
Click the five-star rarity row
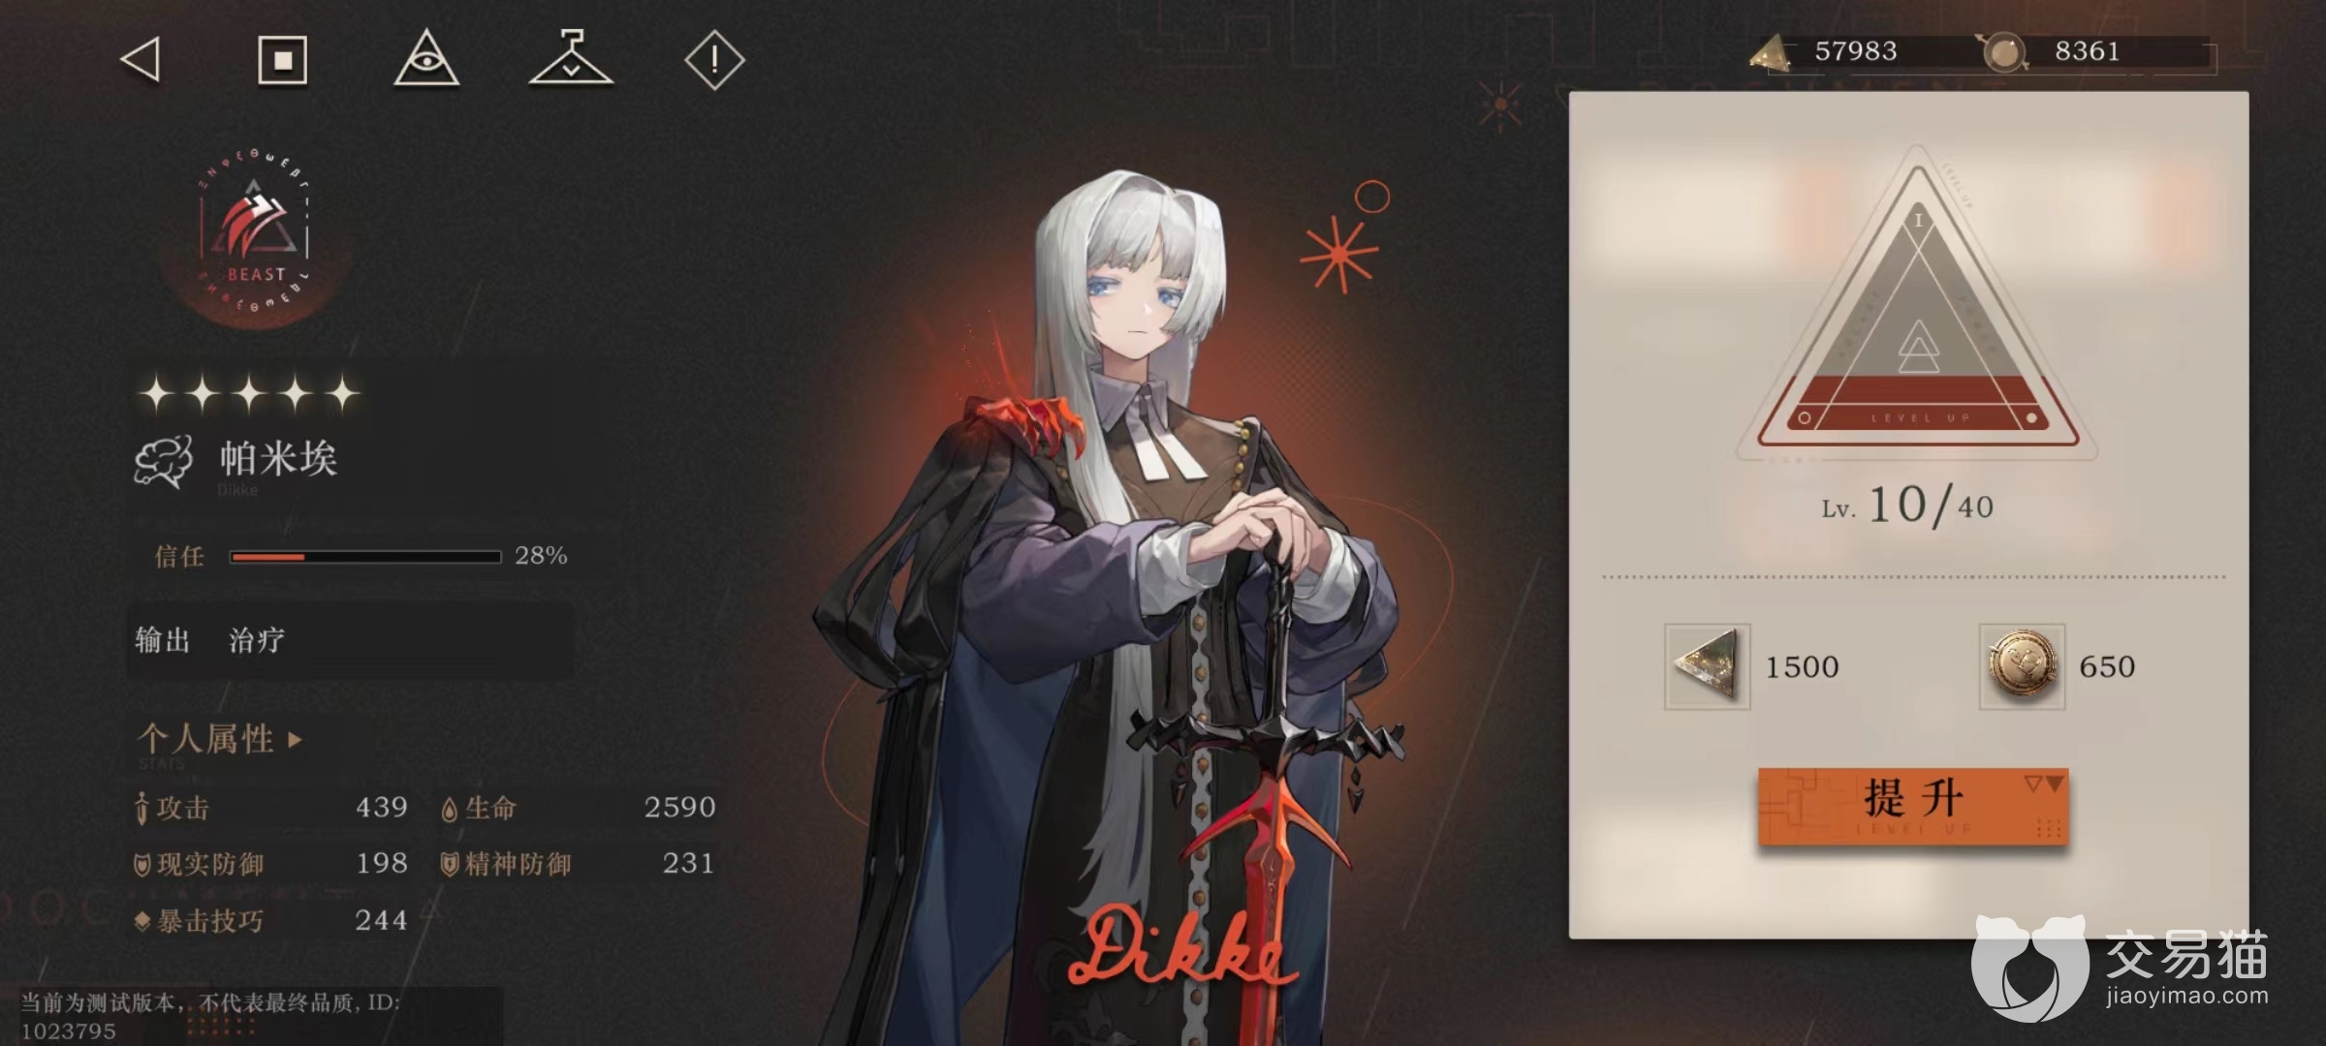tap(250, 394)
